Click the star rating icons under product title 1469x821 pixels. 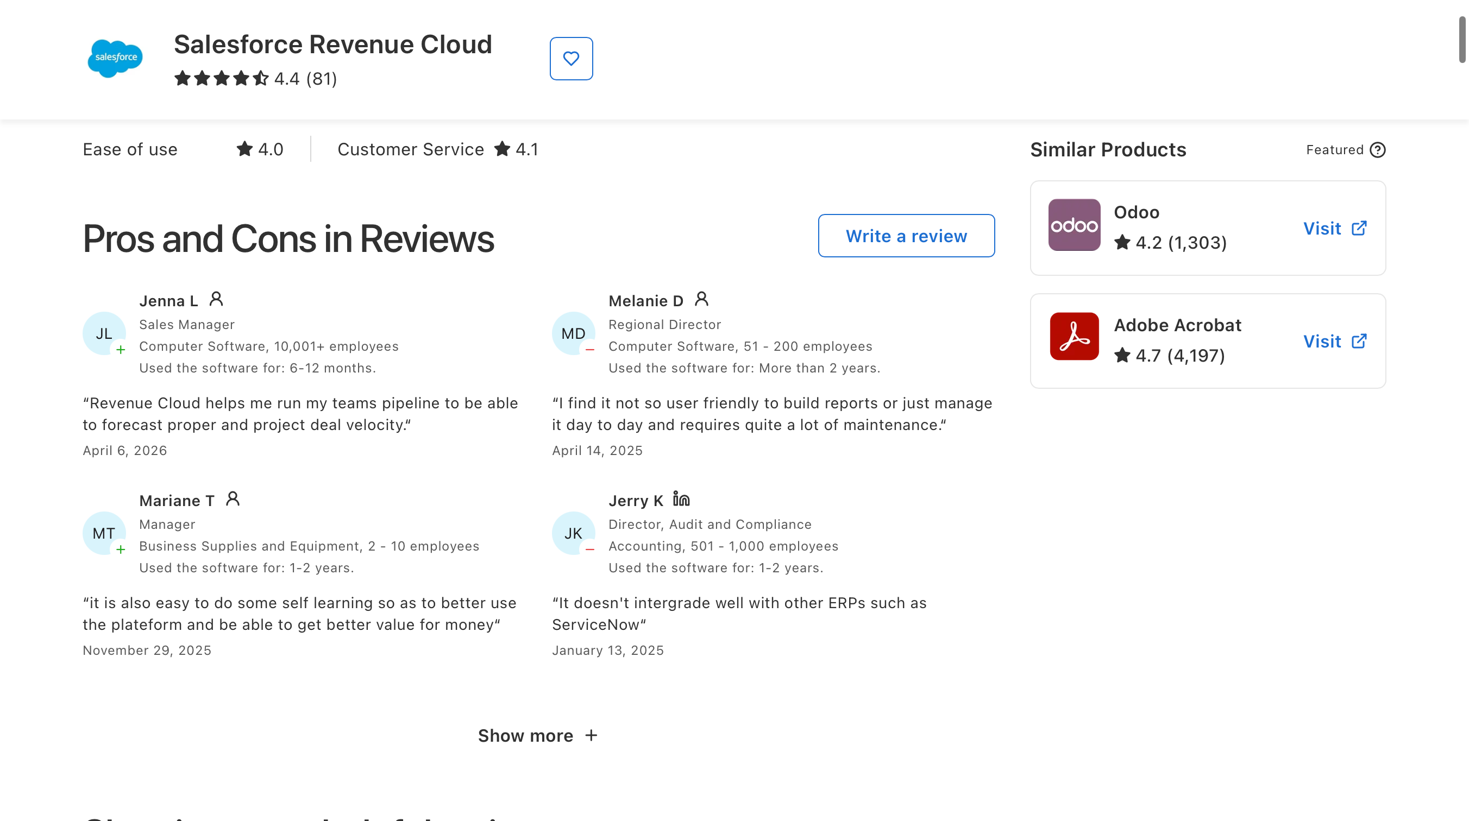pyautogui.click(x=221, y=78)
